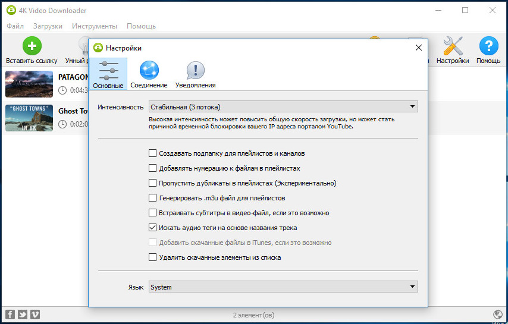Switch to the Уведомления settings tab

click(x=195, y=74)
